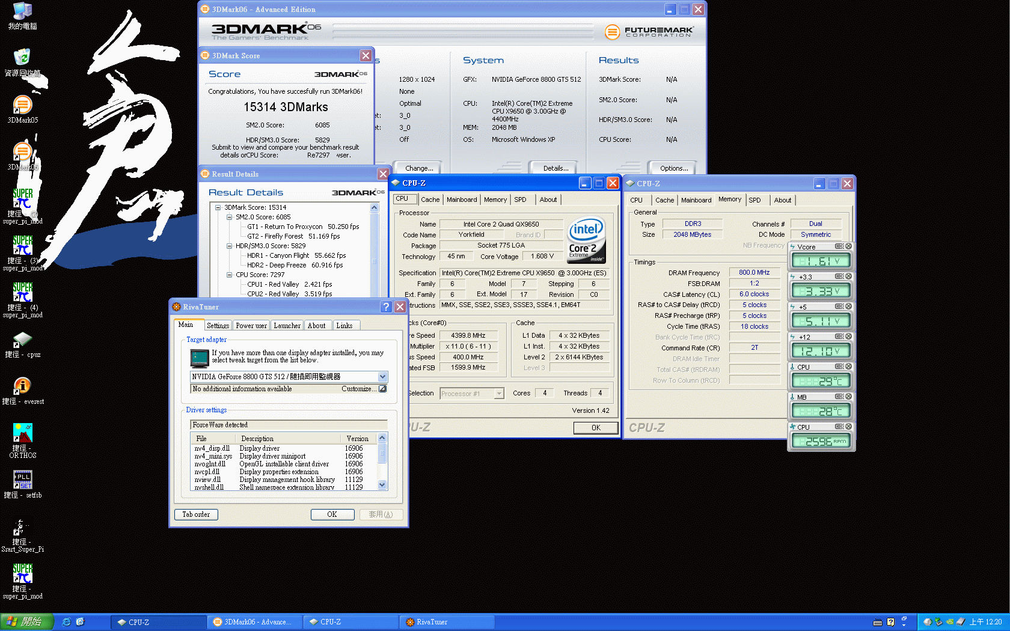The width and height of the screenshot is (1010, 631).
Task: Open the 我的電腦 desktop icon
Action: click(x=22, y=16)
